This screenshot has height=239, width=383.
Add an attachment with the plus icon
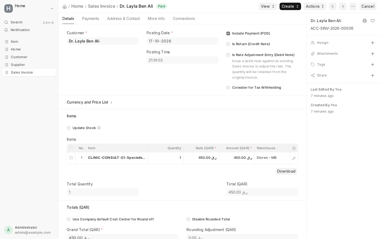[x=373, y=54]
